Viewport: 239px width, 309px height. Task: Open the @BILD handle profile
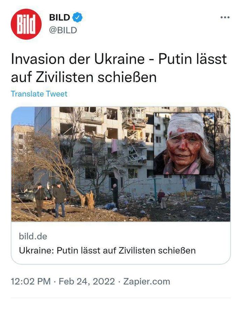63,30
